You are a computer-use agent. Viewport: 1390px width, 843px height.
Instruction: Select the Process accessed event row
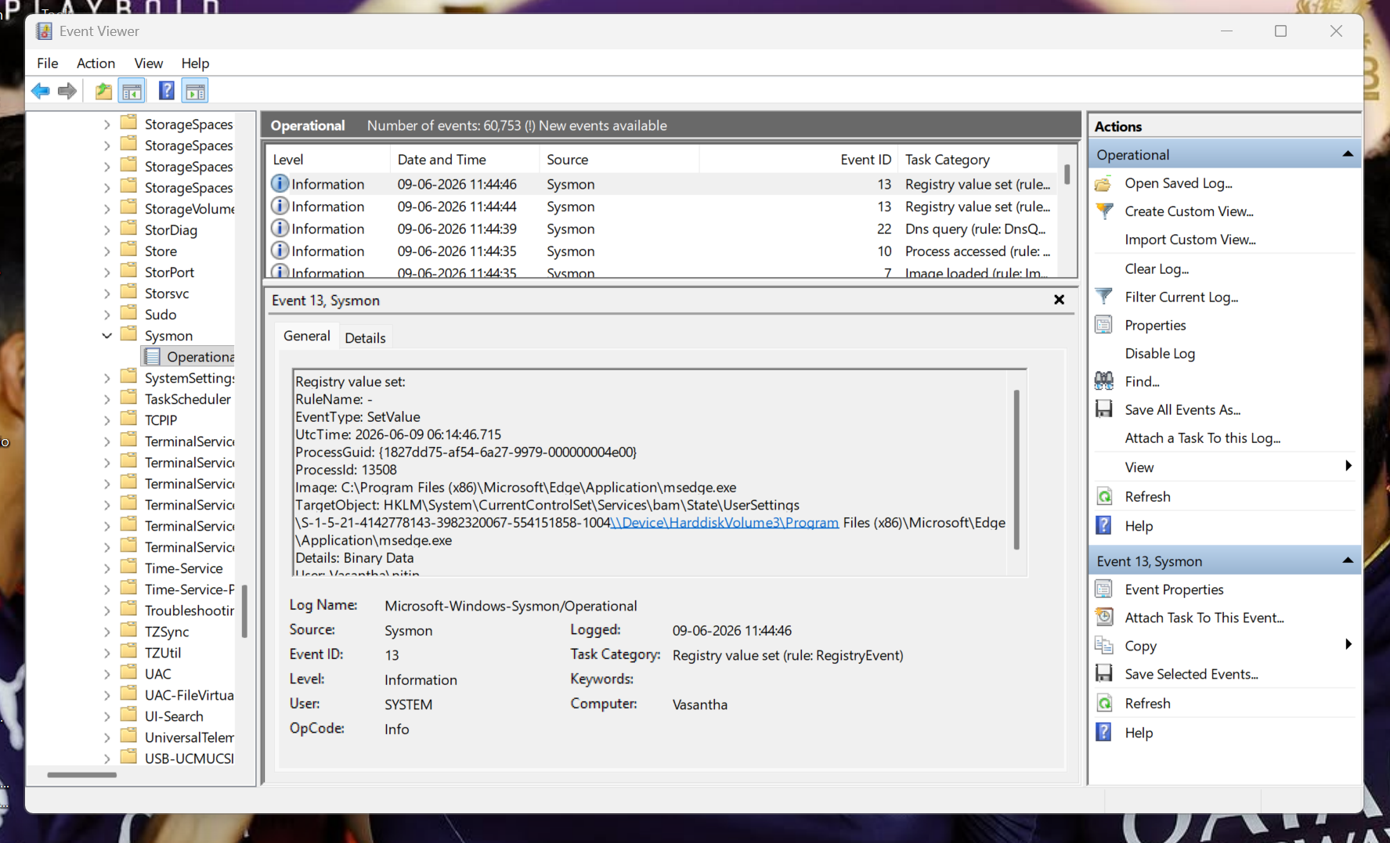[662, 251]
